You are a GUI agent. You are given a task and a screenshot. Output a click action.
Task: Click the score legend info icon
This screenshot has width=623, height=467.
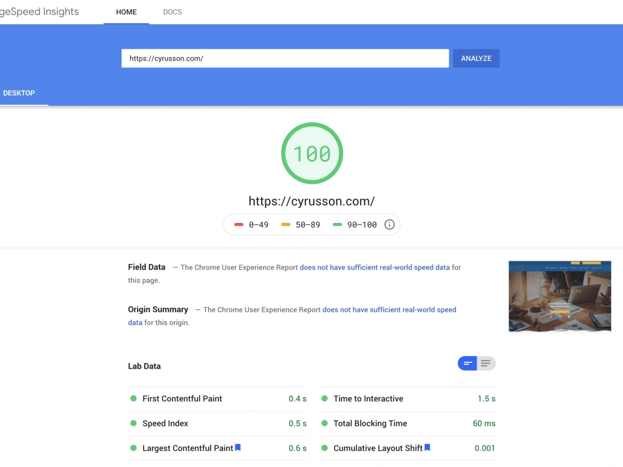point(389,225)
